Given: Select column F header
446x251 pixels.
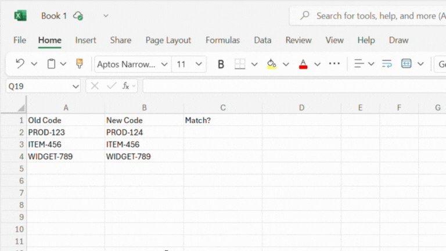Looking at the screenshot, I should (x=399, y=107).
